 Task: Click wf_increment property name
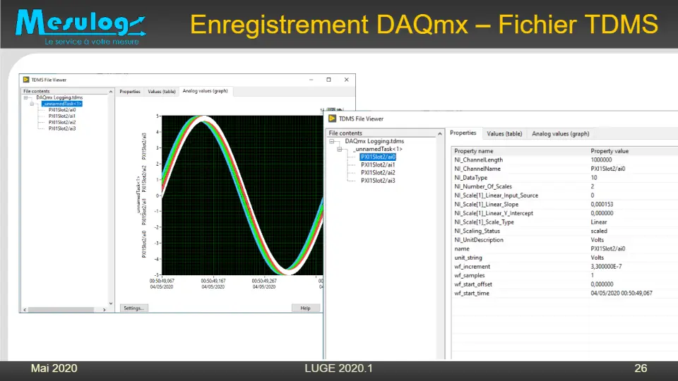pos(472,267)
